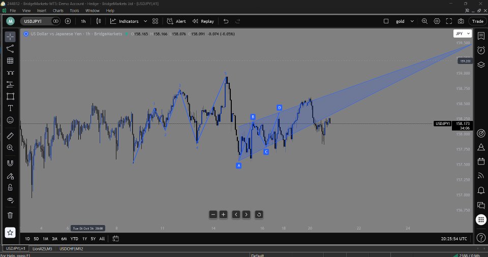
Task: Toggle magnet mode in left toolbar
Action: click(10, 164)
